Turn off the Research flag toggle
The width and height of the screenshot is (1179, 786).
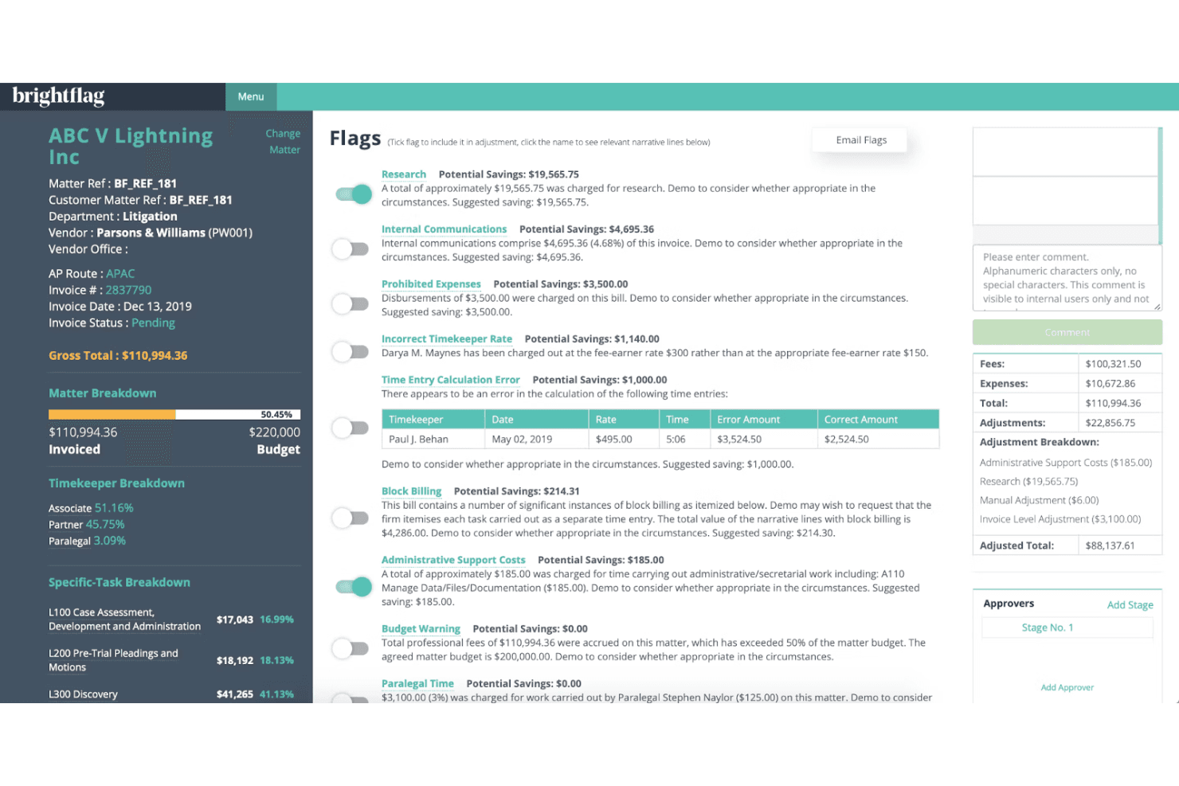[353, 194]
